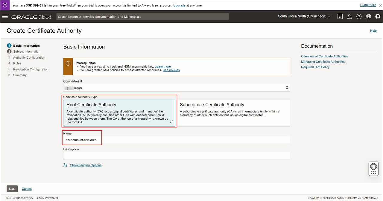
Task: Click the upgrade arrow icon in banner
Action: point(5,5)
